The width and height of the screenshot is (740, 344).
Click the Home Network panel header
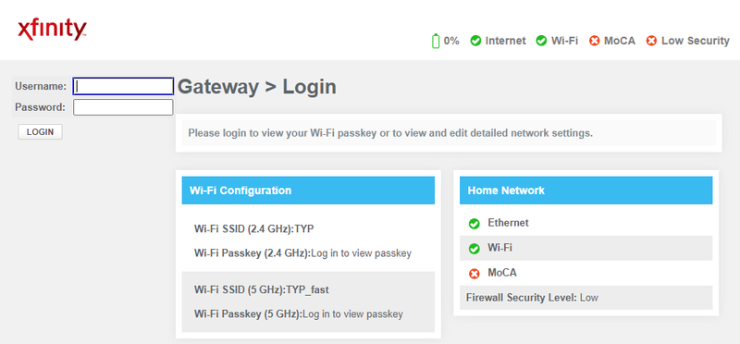pos(586,190)
